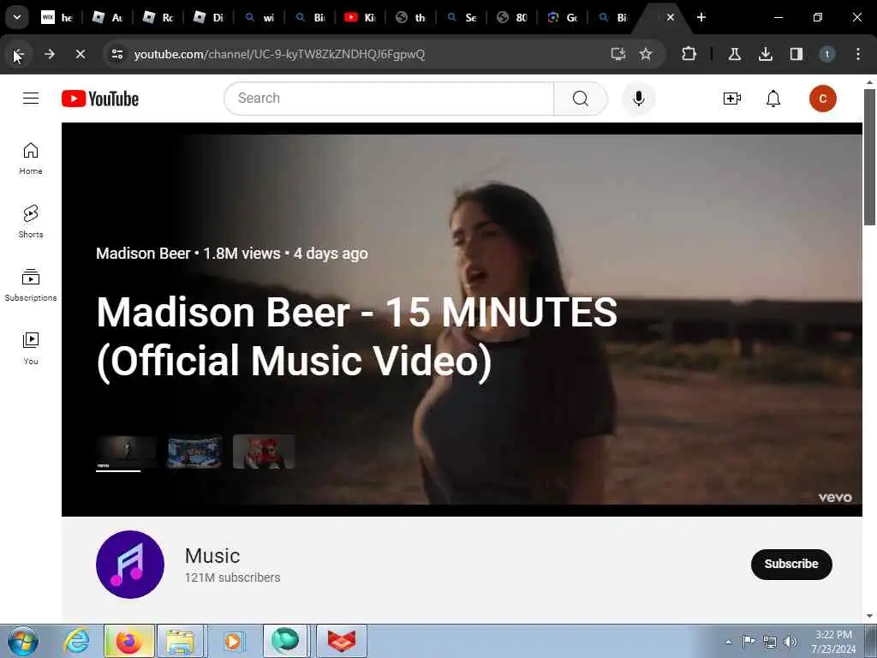Open the YouTube guide hamburger menu
Image resolution: width=877 pixels, height=658 pixels.
[x=31, y=99]
